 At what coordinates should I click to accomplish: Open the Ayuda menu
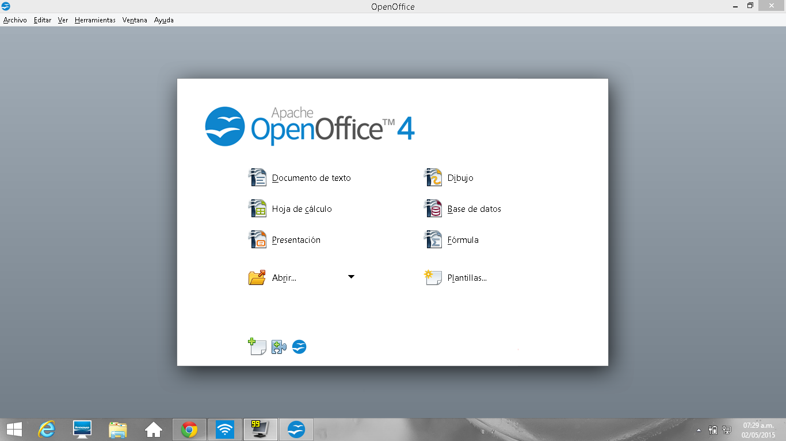pyautogui.click(x=164, y=20)
